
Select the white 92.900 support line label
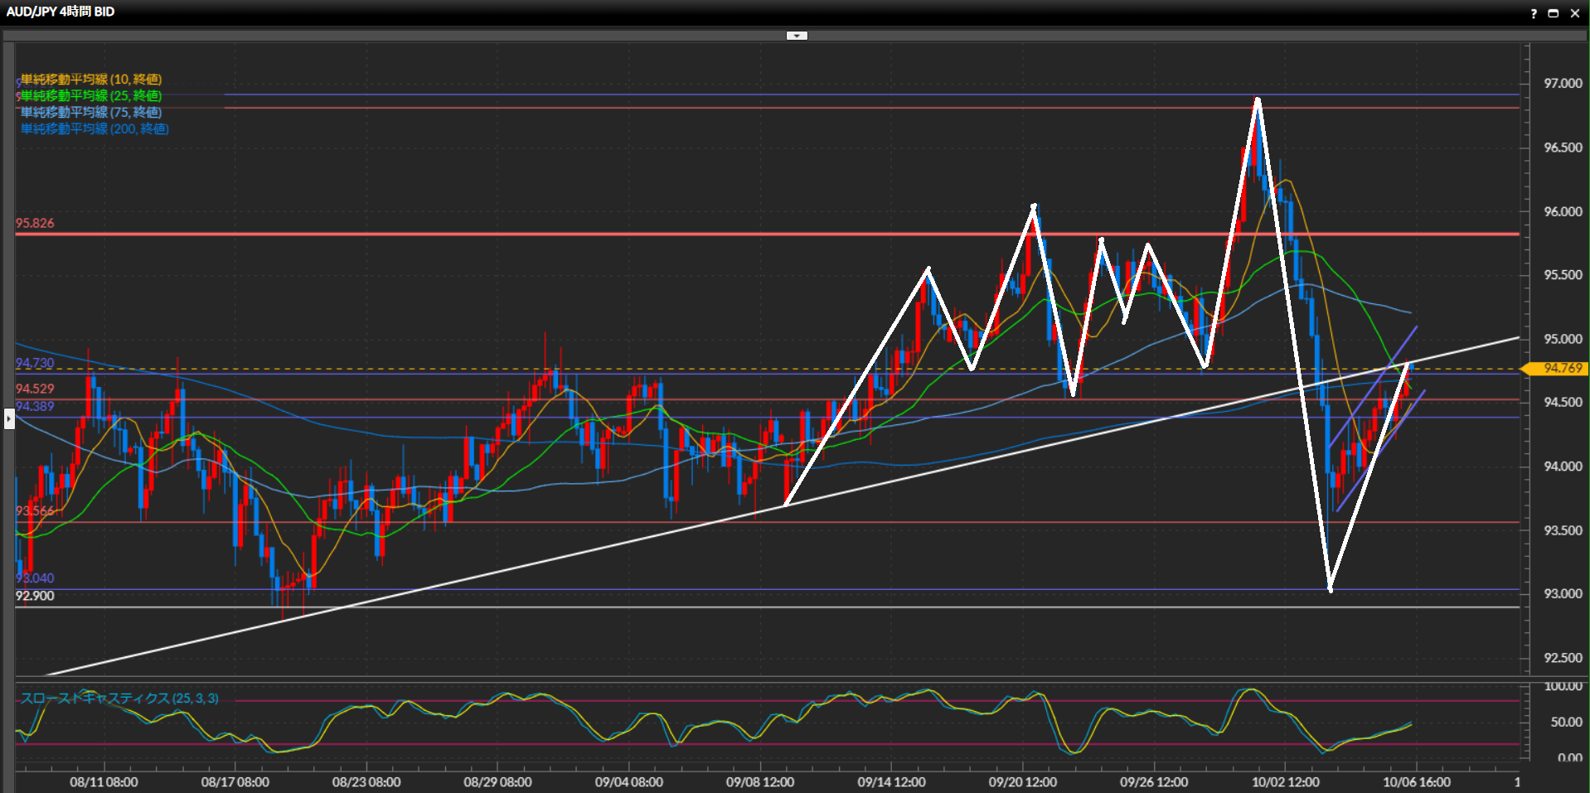(x=35, y=596)
